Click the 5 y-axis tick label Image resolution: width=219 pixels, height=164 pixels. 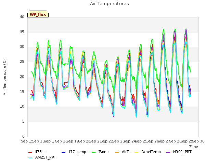23,122
